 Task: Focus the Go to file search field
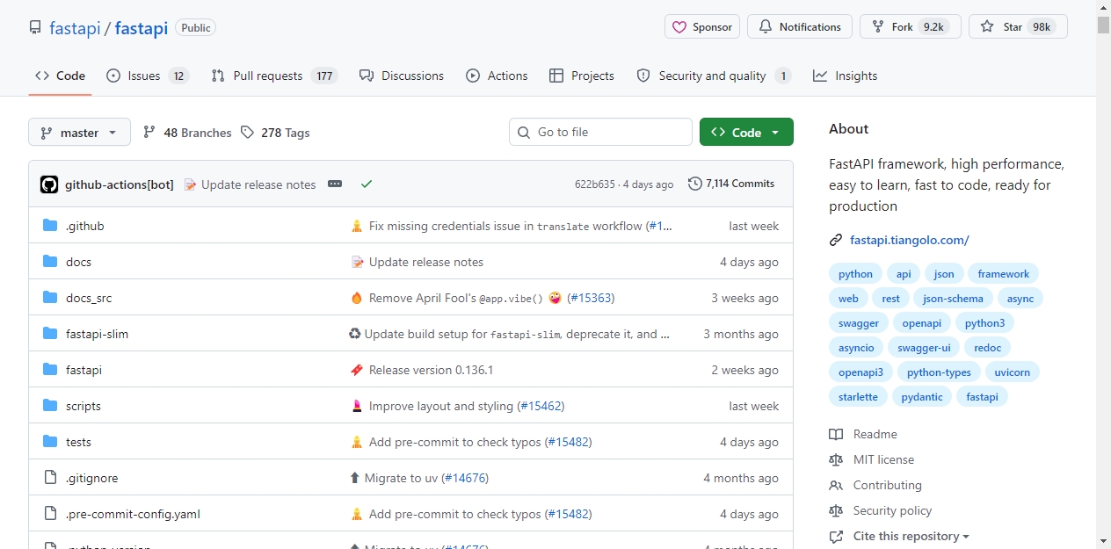(600, 133)
